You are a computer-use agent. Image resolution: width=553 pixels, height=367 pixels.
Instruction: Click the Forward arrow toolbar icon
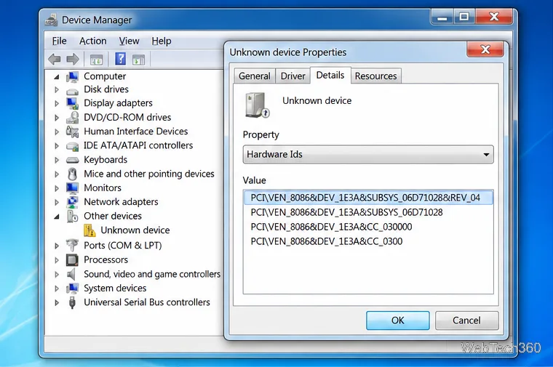coord(73,59)
